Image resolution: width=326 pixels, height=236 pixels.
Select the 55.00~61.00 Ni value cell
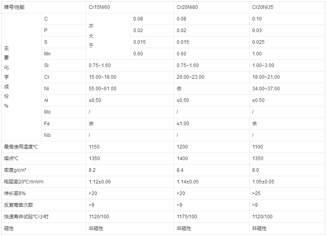(102, 89)
